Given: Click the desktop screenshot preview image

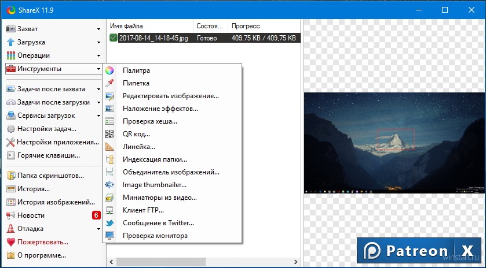Looking at the screenshot, I should pos(394,143).
